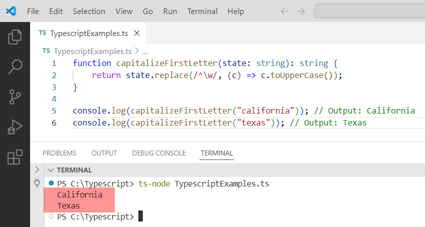
Task: Go forward using the right arrow
Action: point(301,11)
